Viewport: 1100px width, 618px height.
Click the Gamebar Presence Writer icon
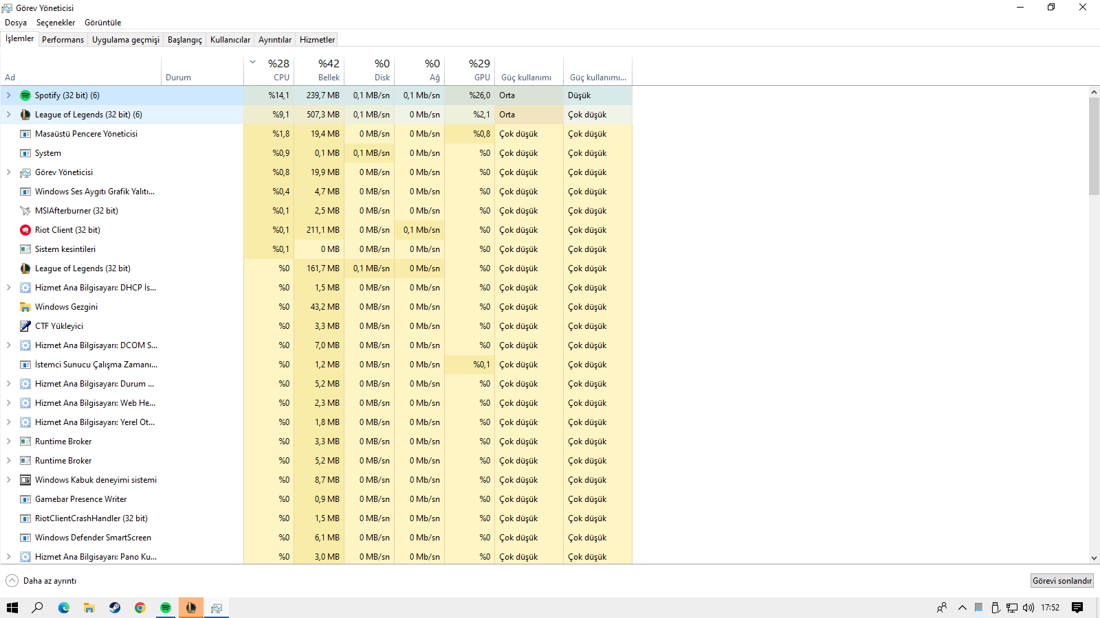(25, 499)
